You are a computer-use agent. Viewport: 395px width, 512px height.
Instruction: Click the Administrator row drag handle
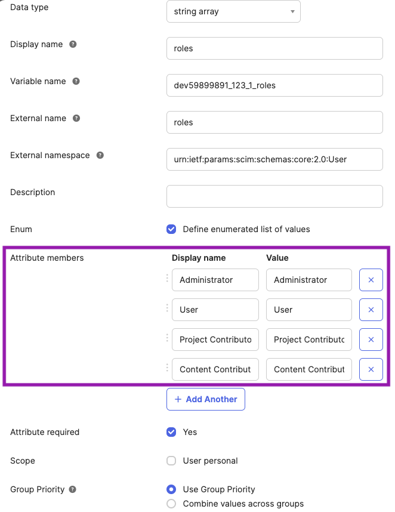pos(167,278)
